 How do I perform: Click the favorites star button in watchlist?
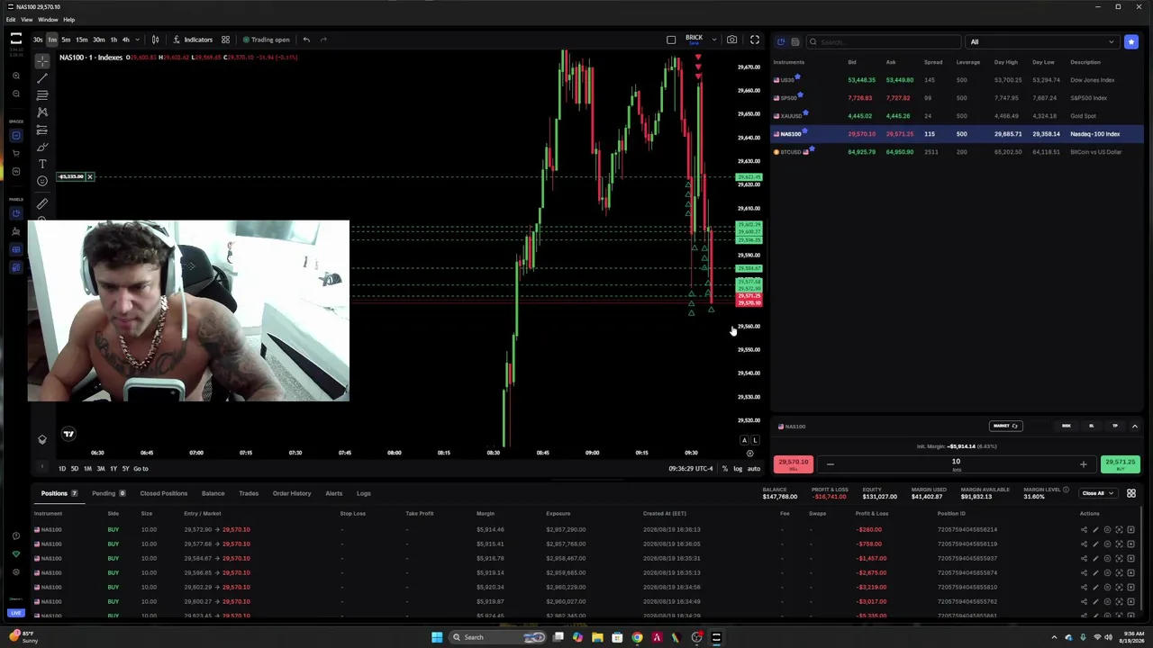[x=1131, y=41]
